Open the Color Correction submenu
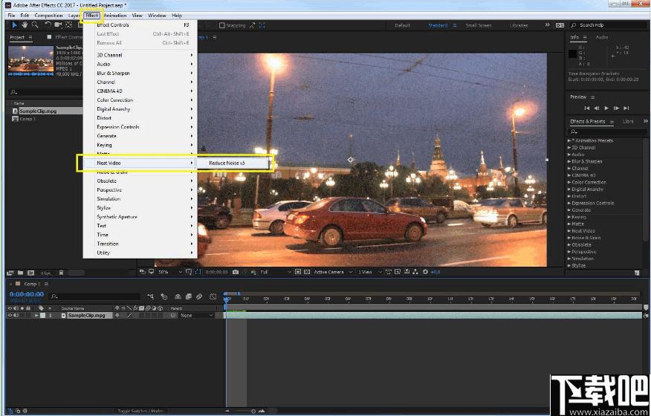The image size is (651, 416). pos(140,100)
